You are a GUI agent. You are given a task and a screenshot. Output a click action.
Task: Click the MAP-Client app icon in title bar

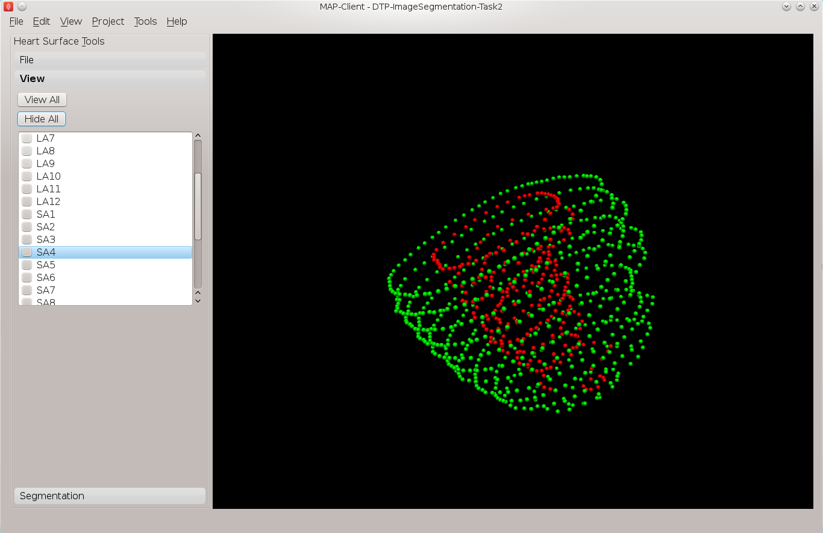coord(8,7)
